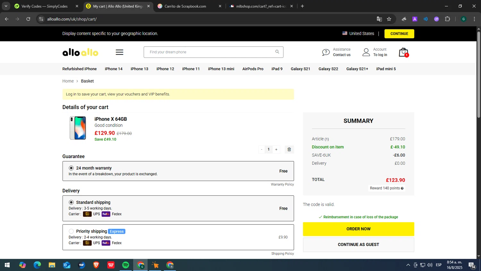Click the Contact us link
Screen dimensions: 481x271
pos(342,55)
